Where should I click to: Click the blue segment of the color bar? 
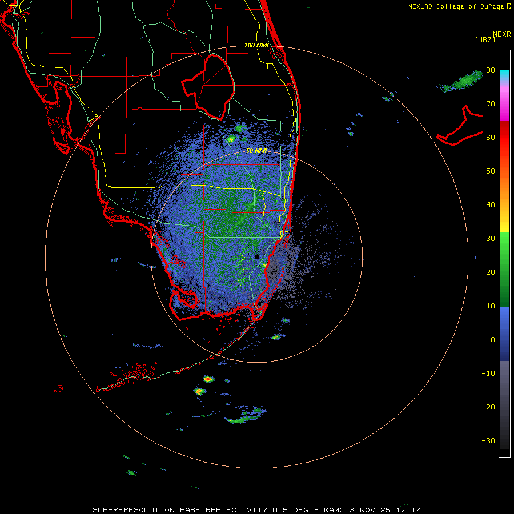point(504,334)
